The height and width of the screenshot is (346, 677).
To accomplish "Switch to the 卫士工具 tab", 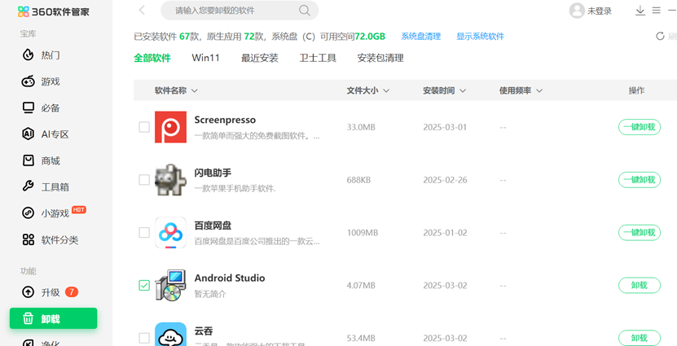I will click(318, 58).
